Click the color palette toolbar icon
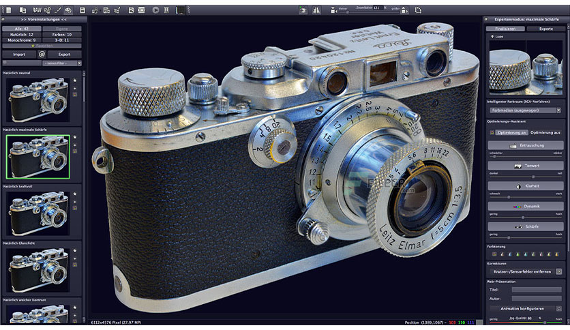Viewport: 570px width, 330px height. (68, 10)
